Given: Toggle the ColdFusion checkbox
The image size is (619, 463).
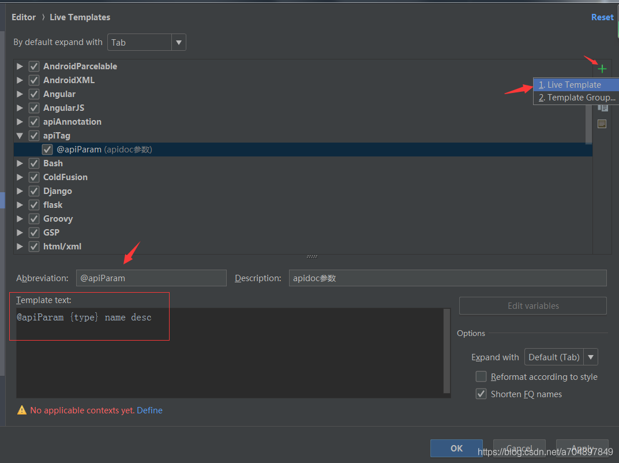Looking at the screenshot, I should point(34,177).
